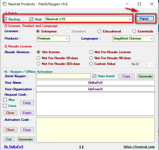
Task: Disable the Auto-Insert checkbox
Action: point(94,76)
